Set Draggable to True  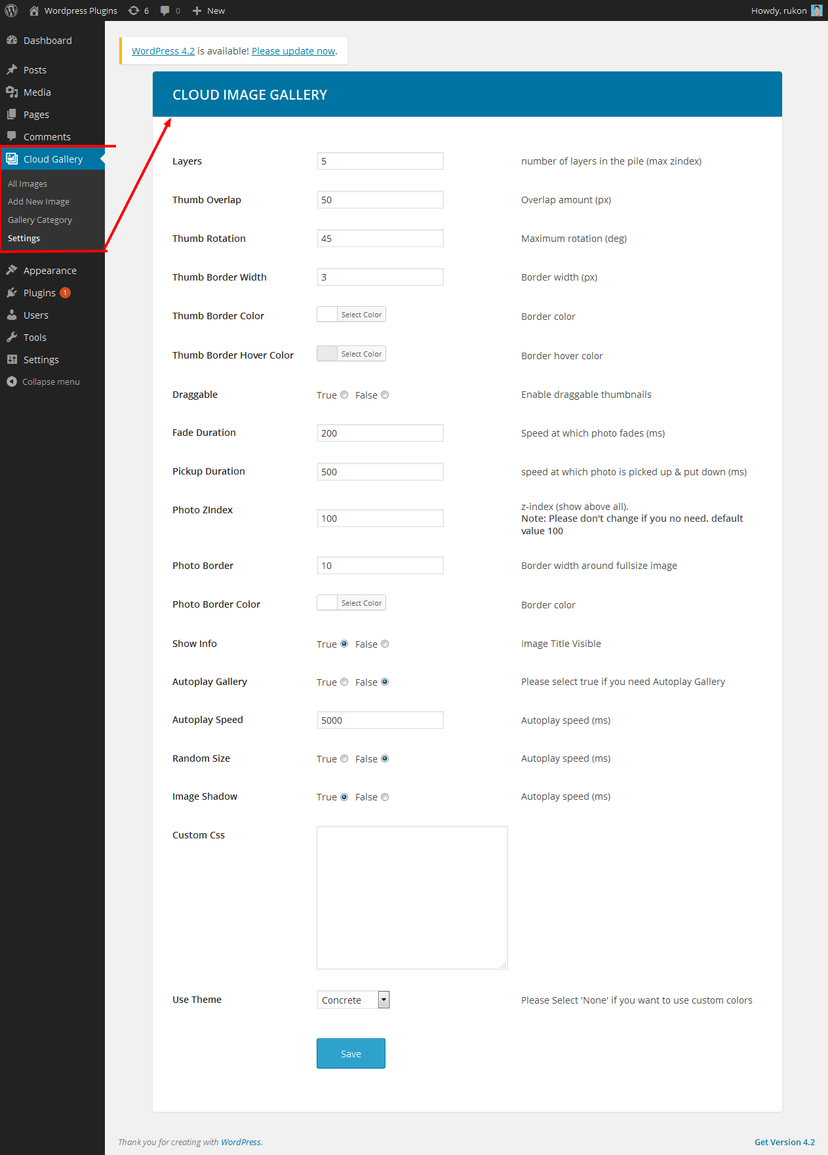[344, 395]
